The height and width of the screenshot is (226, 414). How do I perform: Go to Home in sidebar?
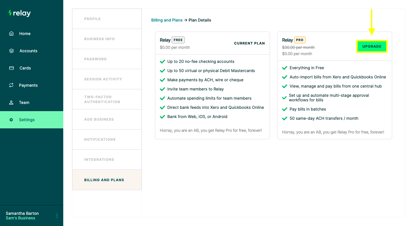pyautogui.click(x=32, y=34)
